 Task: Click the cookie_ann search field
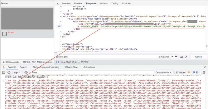(106, 57)
